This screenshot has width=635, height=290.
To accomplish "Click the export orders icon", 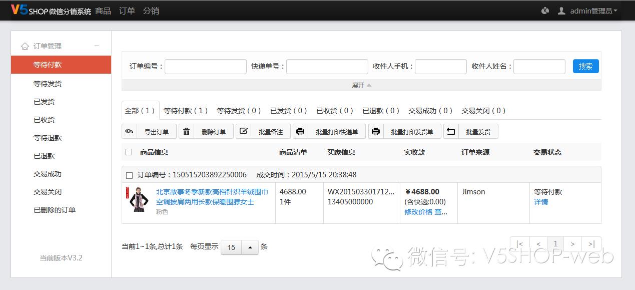I will click(129, 131).
